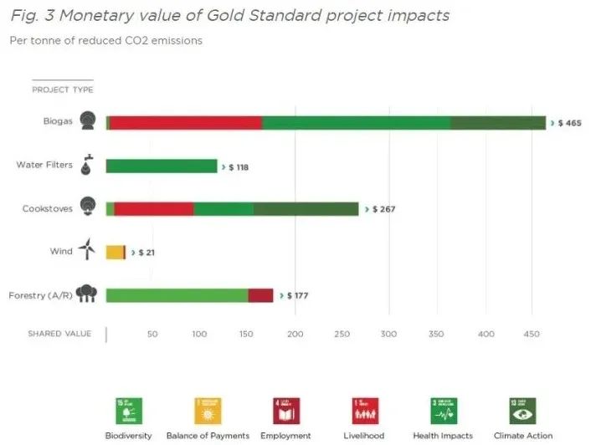Click the Biodiversity legend icon
This screenshot has height=445, width=601.
point(128,411)
